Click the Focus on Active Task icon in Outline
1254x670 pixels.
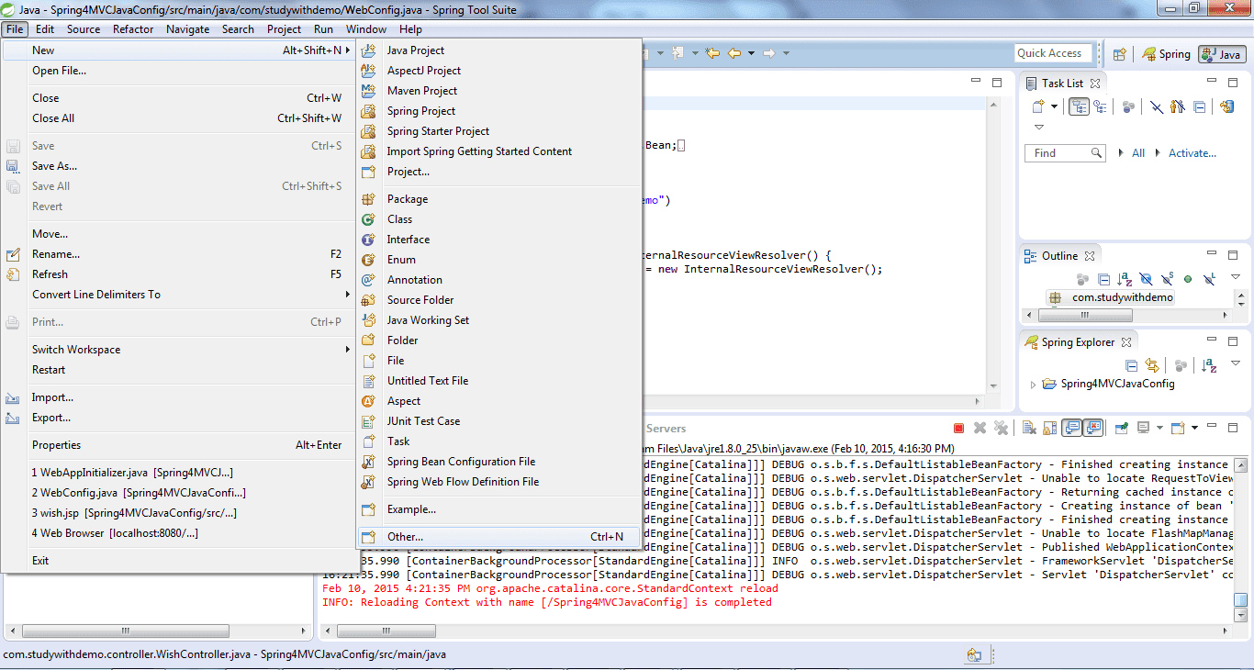click(1083, 279)
